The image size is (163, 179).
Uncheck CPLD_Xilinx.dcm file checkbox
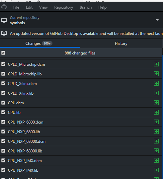[3, 83]
